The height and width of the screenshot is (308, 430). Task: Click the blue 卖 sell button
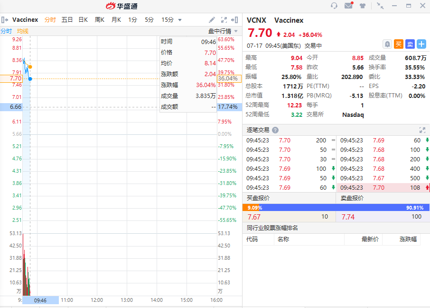tap(410, 44)
